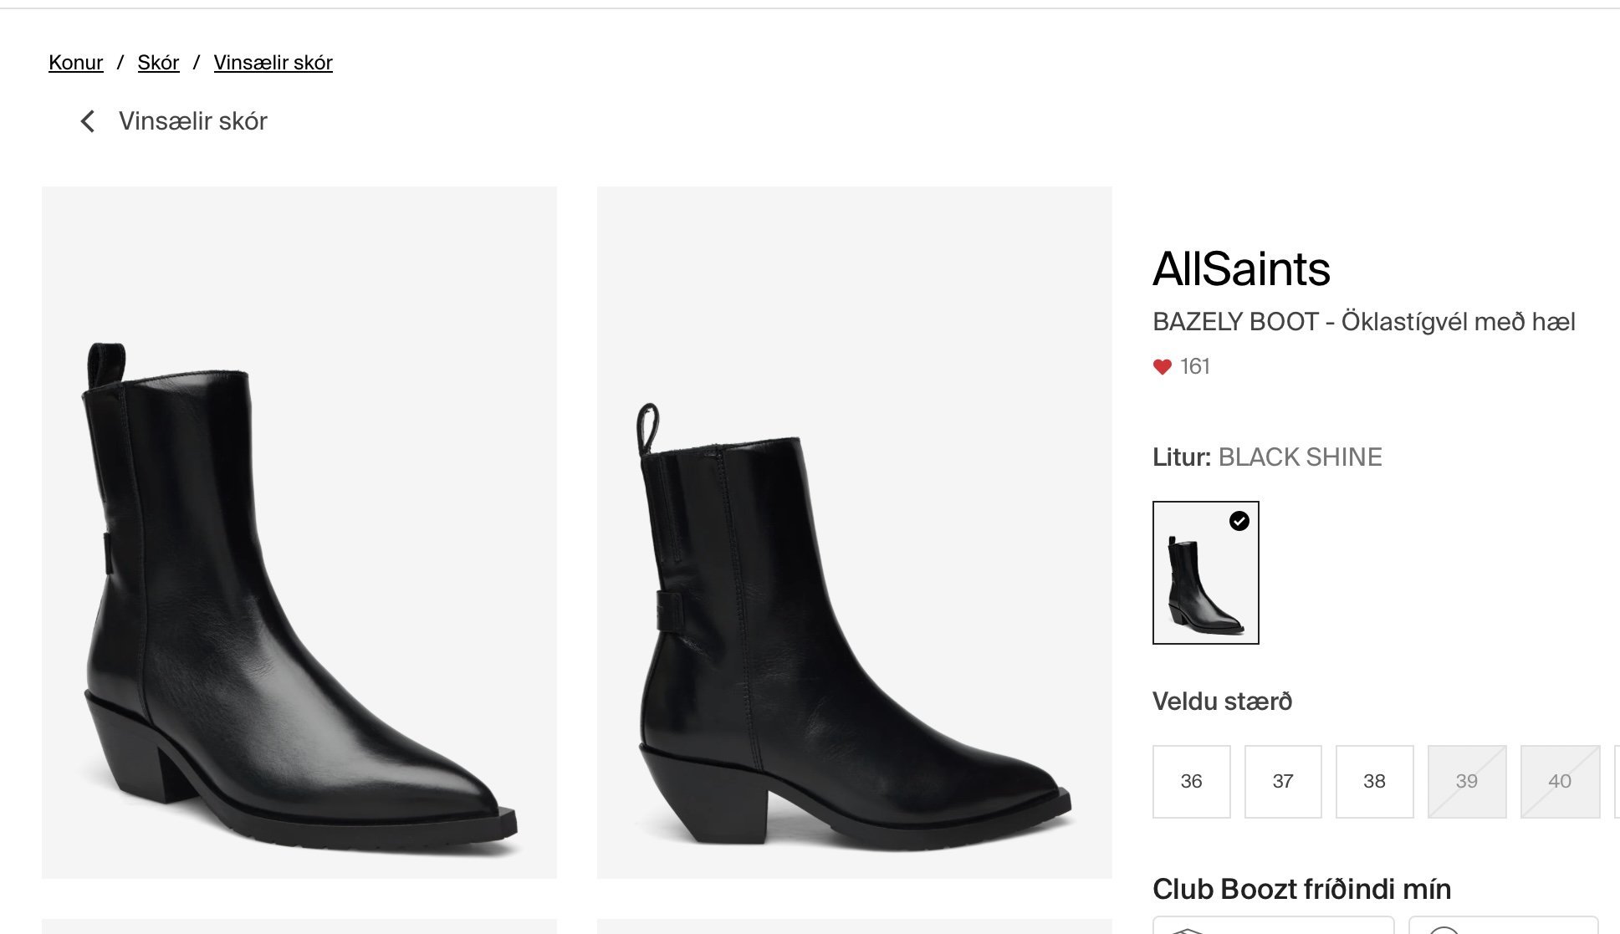Screen dimensions: 1620x934
Task: Open the right Club Boozt benefit card
Action: [x=1503, y=926]
